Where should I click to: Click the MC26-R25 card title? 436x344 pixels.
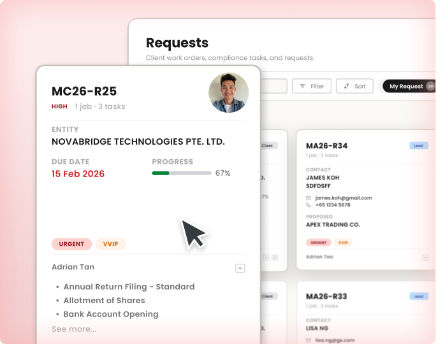coord(84,91)
